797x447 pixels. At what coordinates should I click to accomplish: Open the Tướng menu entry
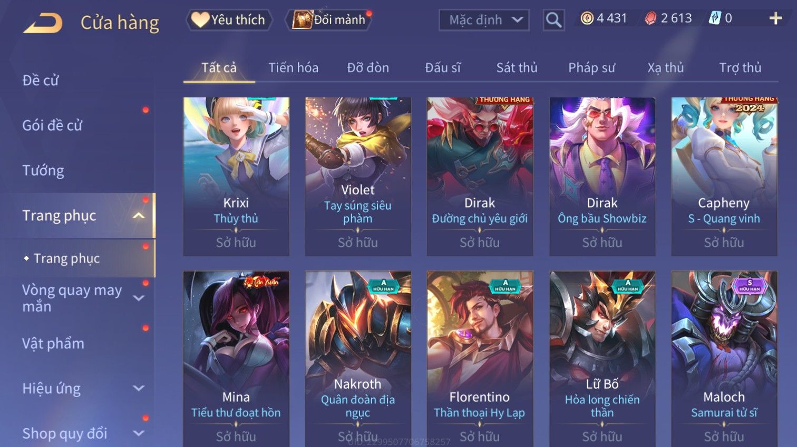pyautogui.click(x=43, y=171)
